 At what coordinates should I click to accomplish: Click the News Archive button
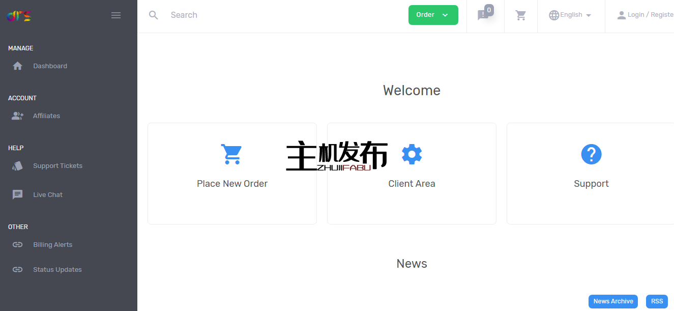613,301
